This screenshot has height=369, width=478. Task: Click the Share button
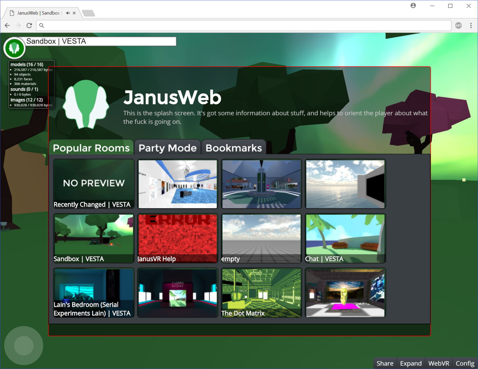385,363
